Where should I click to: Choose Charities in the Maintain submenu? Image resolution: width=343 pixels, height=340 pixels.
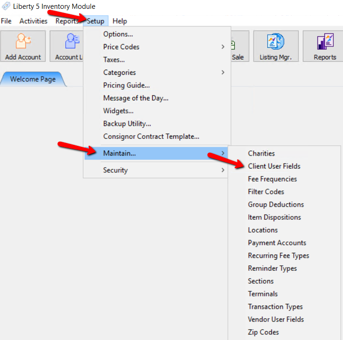[284, 153]
